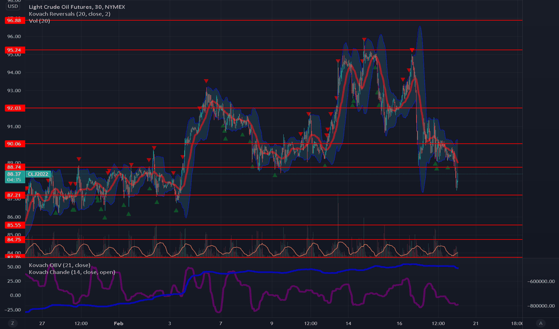The height and width of the screenshot is (329, 559).
Task: Select the Kovach OBV (21, close) legend
Action: (x=59, y=266)
